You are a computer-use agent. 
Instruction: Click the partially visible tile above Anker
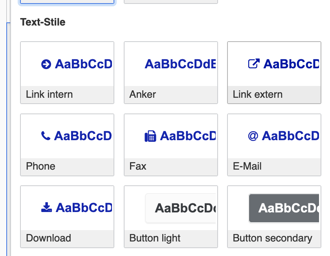[x=170, y=2]
